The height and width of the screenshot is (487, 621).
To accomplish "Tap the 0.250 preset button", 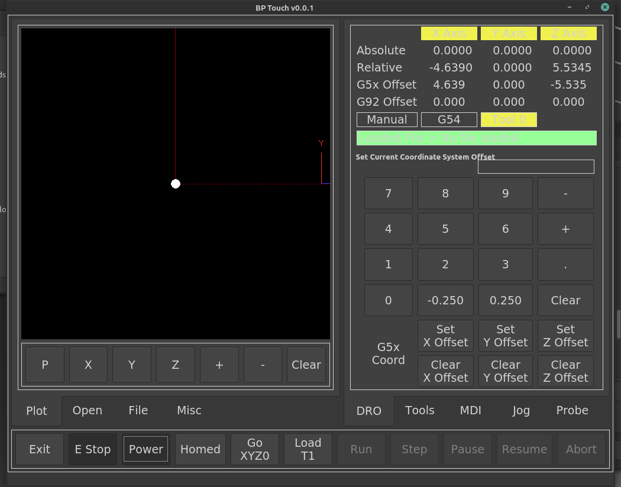I will 505,300.
